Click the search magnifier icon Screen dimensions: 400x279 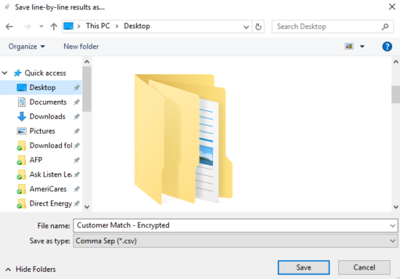coord(385,26)
